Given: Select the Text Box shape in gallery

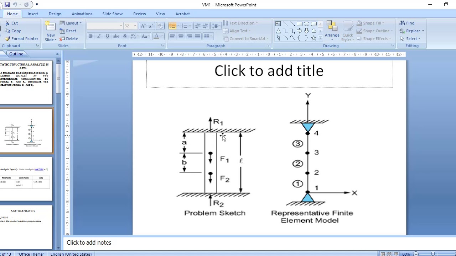Looking at the screenshot, I should 278,24.
